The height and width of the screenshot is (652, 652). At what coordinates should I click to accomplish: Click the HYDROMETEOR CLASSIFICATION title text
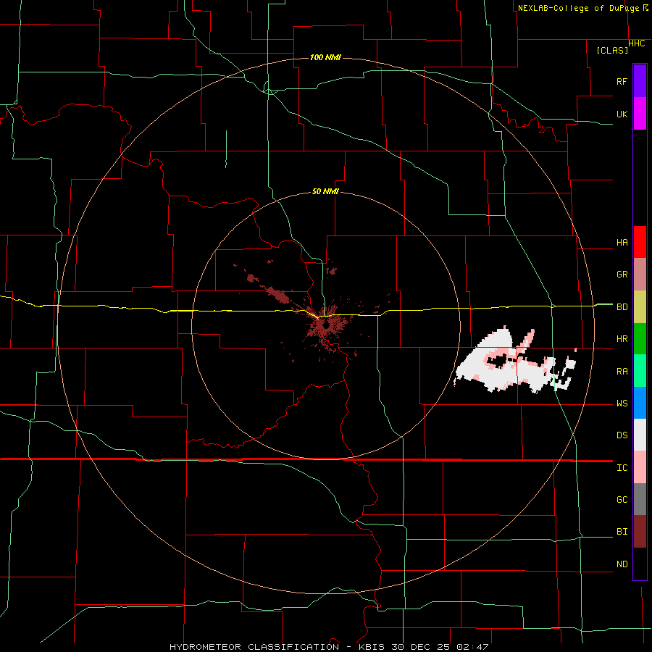click(254, 647)
